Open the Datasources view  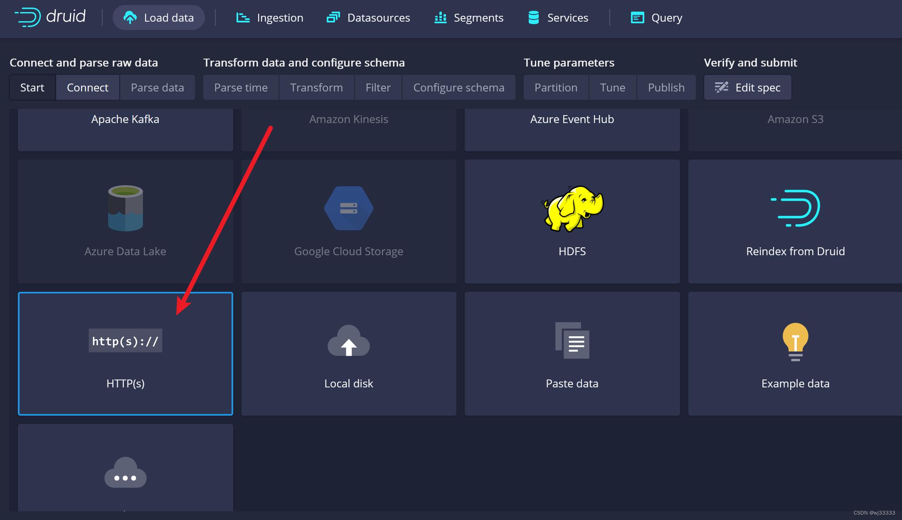coord(368,17)
